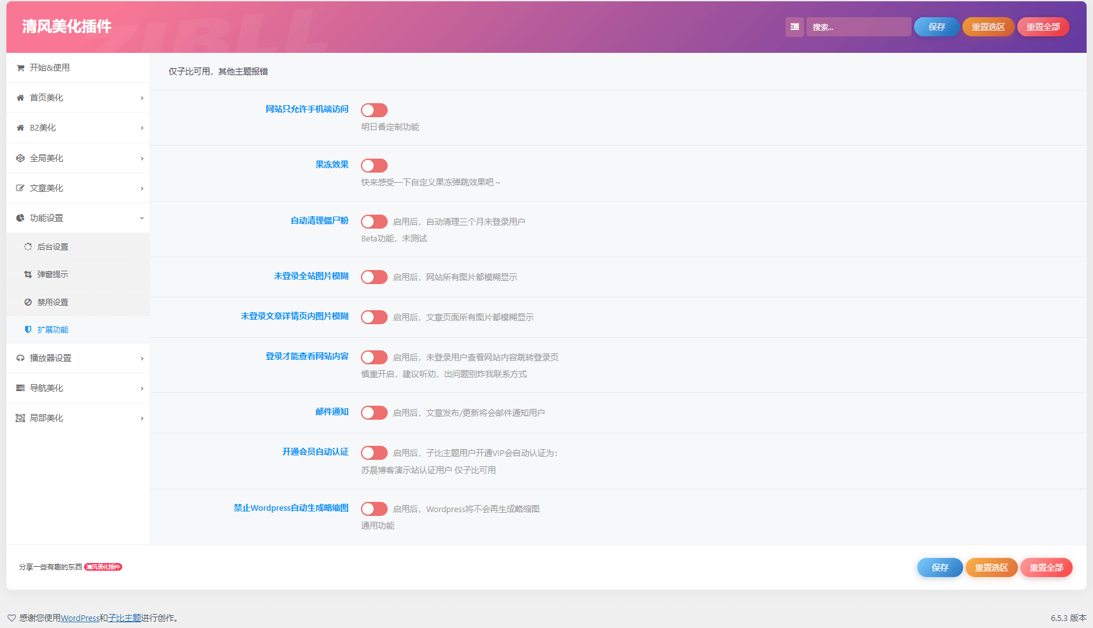Expand the 全局美化 chevron
The height and width of the screenshot is (628, 1093).
[142, 159]
